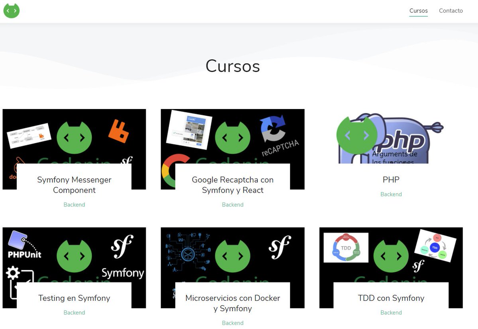
Task: Click the green cat logo in PHP thumbnail
Action: pyautogui.click(x=357, y=135)
